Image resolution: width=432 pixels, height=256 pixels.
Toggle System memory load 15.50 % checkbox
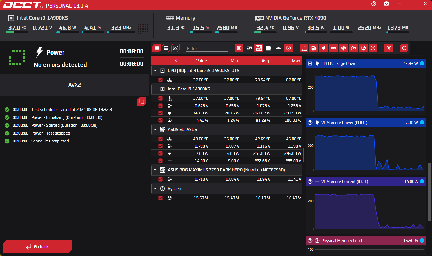tap(161, 198)
